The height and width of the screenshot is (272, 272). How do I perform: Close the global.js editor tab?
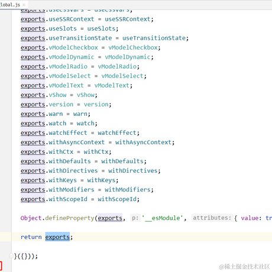tap(24, 5)
